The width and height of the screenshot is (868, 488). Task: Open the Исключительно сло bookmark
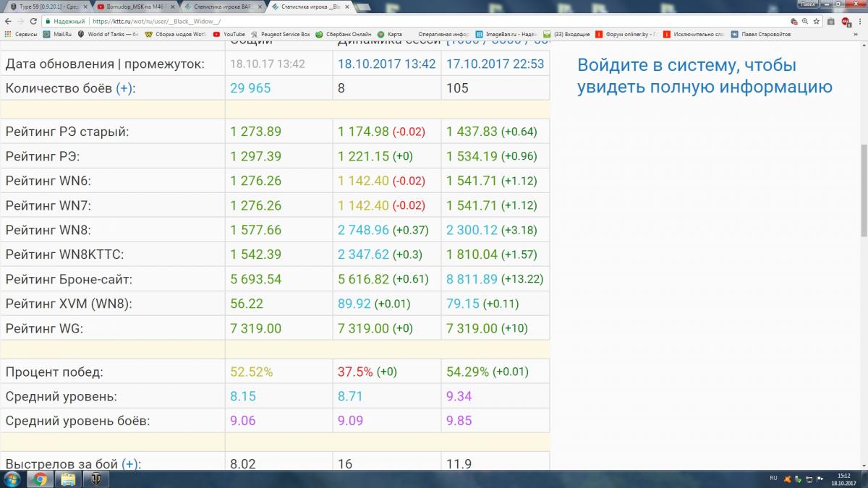(694, 34)
